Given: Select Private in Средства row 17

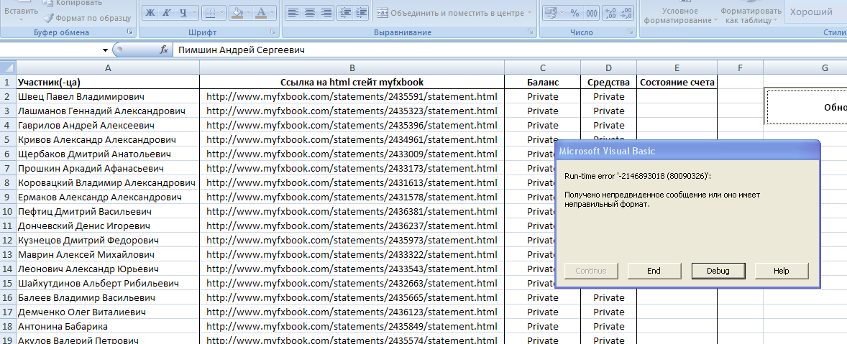Looking at the screenshot, I should (x=609, y=312).
